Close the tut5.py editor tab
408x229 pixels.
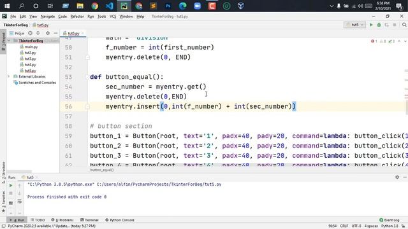pos(83,33)
